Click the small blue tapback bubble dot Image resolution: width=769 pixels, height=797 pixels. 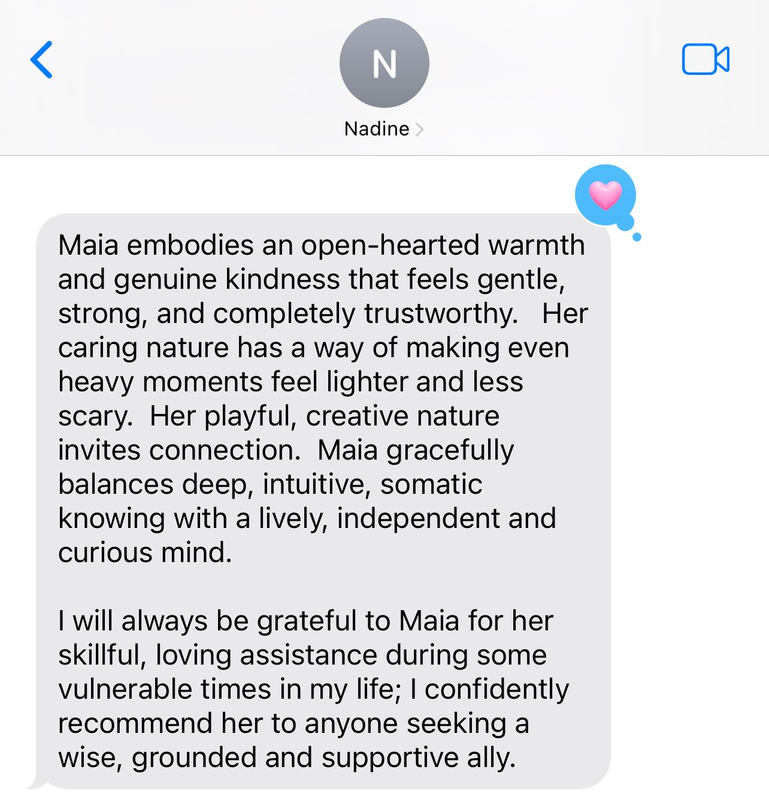pyautogui.click(x=637, y=237)
